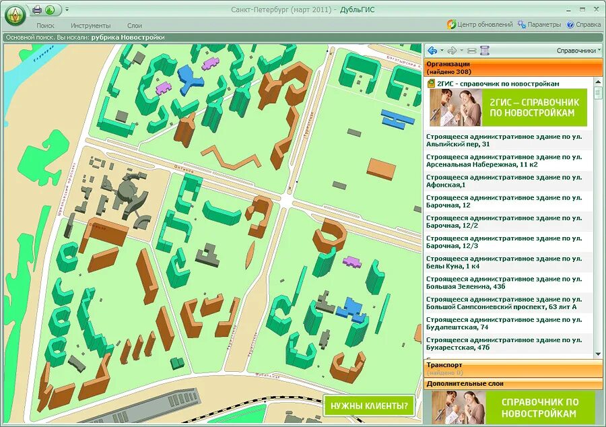
Task: Select result Белы Куна, 1 к4
Action: [508, 263]
